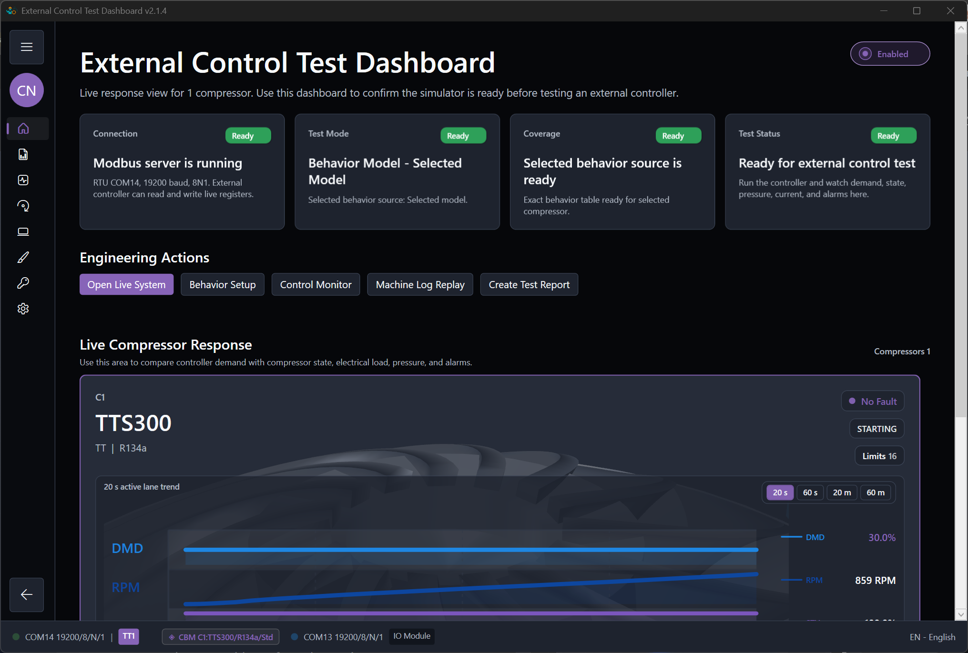968x653 pixels.
Task: Click 'Modbus server is running' heading
Action: pos(168,163)
